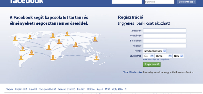
Task: Click the E-mail címed input field
Action: tap(165, 41)
